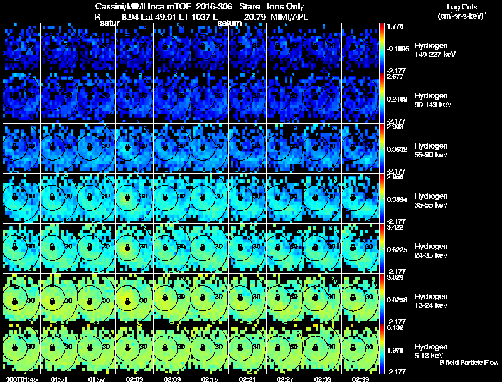The width and height of the screenshot is (502, 382).
Task: Choose the 90-149 keV panel at 02:33
Action: (x=323, y=98)
